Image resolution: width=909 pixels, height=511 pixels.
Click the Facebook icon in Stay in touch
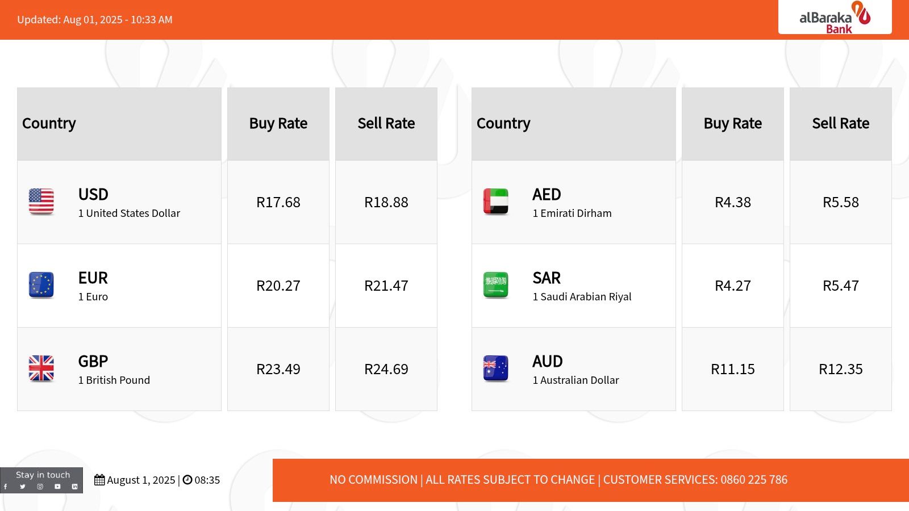pos(6,486)
